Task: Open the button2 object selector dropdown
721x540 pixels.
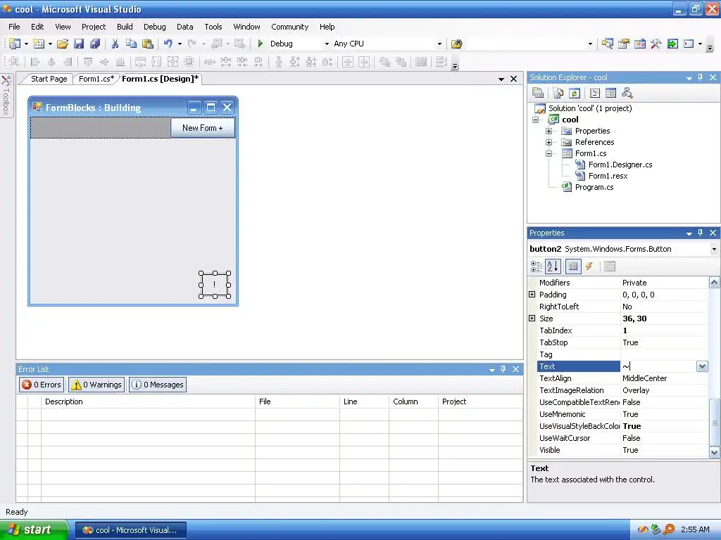Action: (x=714, y=249)
